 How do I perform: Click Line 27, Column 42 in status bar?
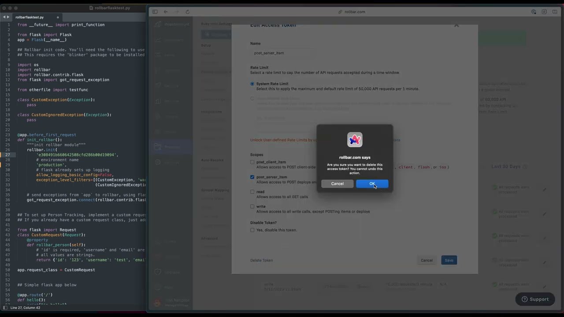tap(25, 308)
